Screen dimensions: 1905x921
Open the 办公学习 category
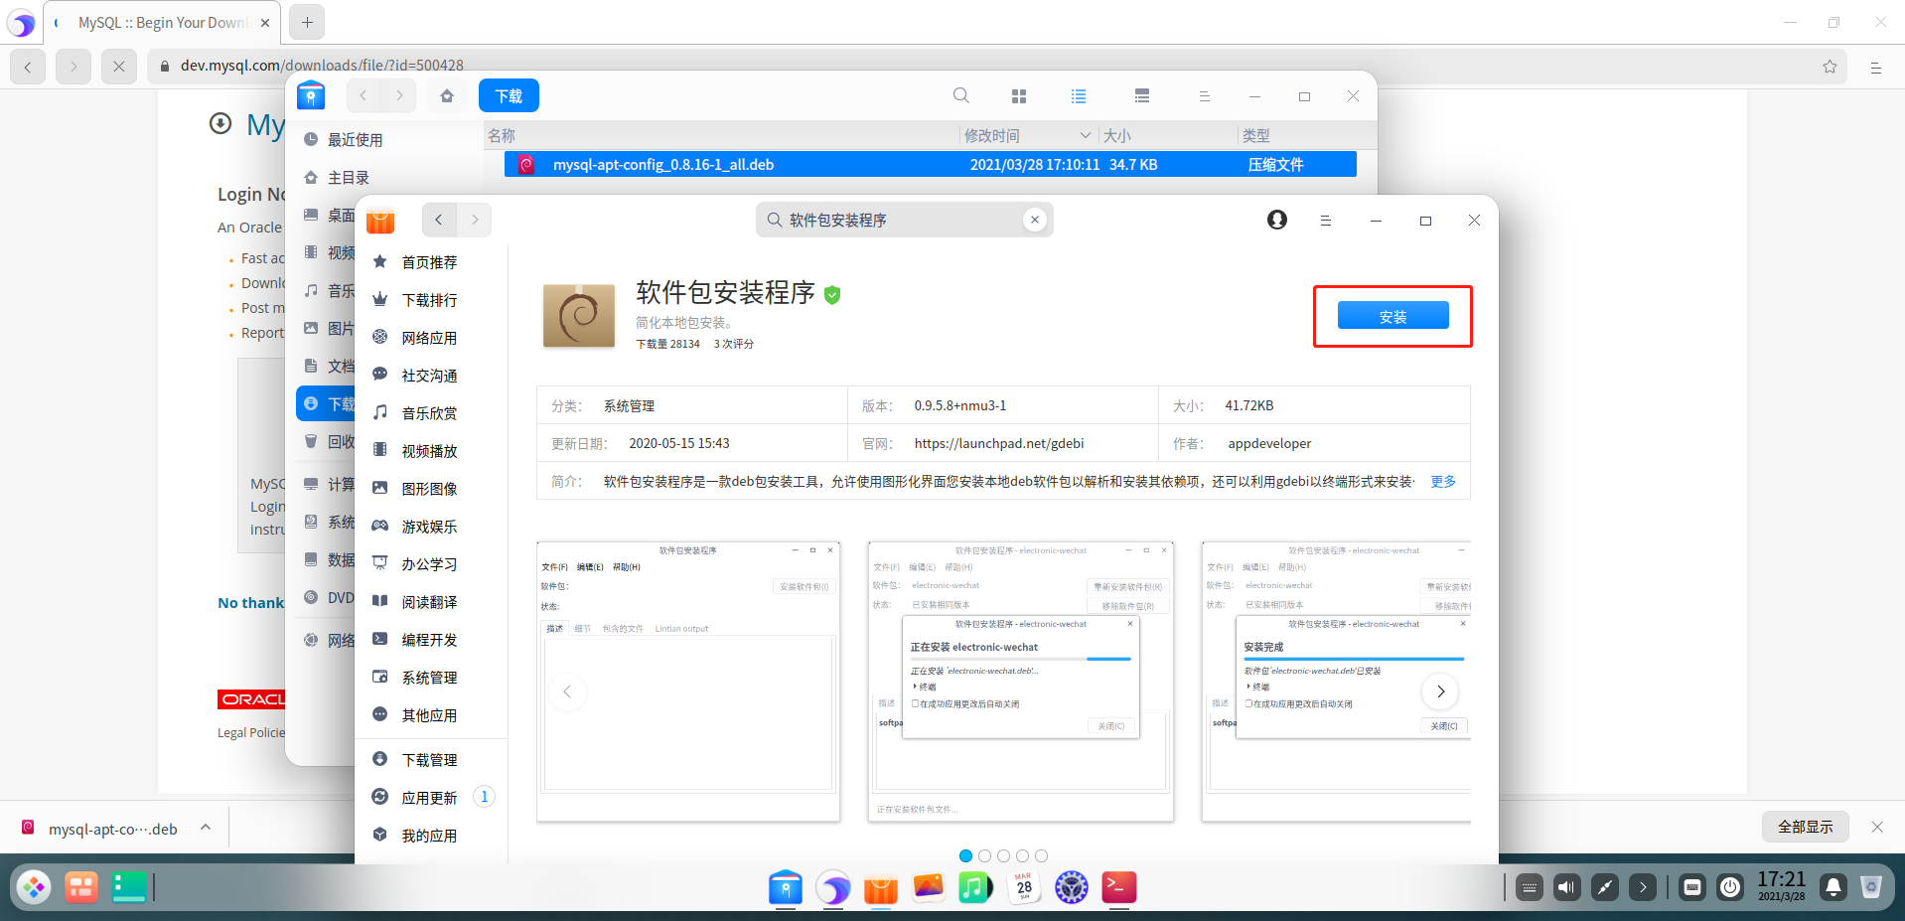(429, 564)
